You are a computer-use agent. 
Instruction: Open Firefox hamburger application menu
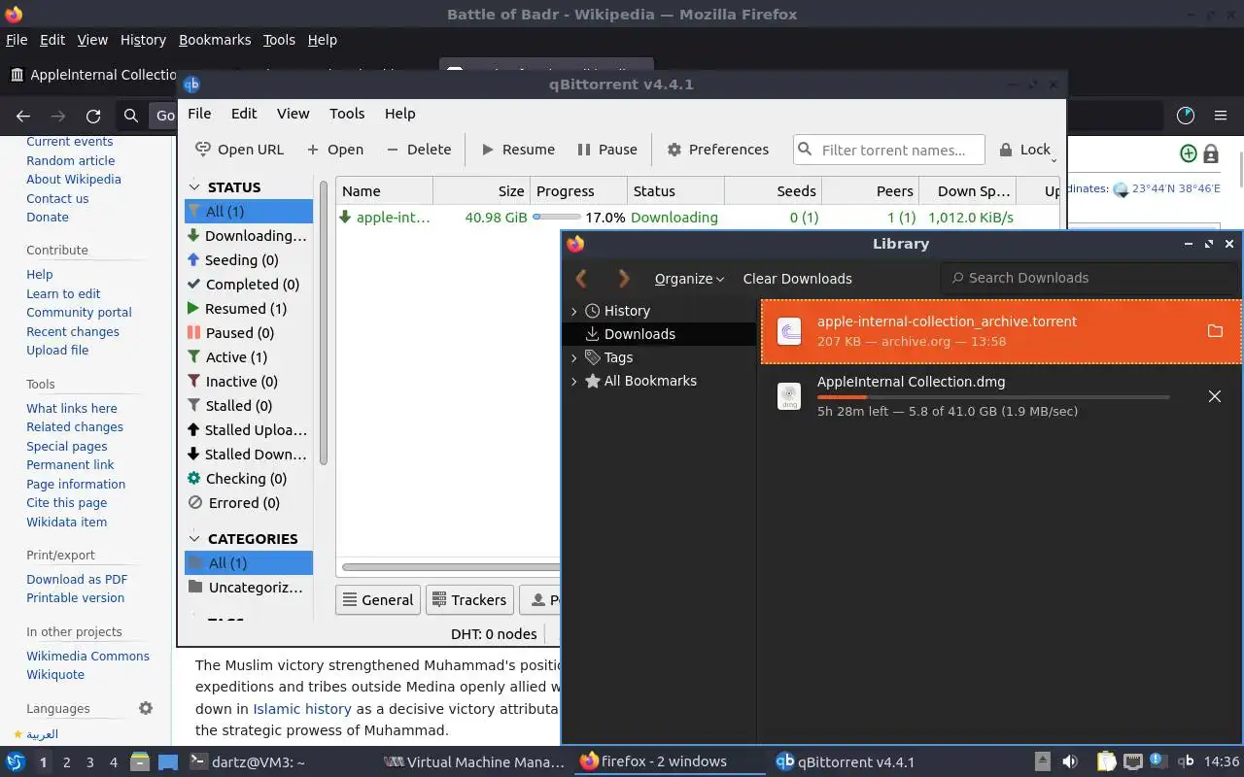click(x=1221, y=116)
